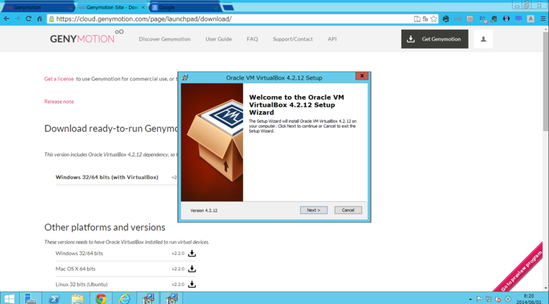Click the taskbar clock showing 8:20
This screenshot has height=304, width=549.
528,299
